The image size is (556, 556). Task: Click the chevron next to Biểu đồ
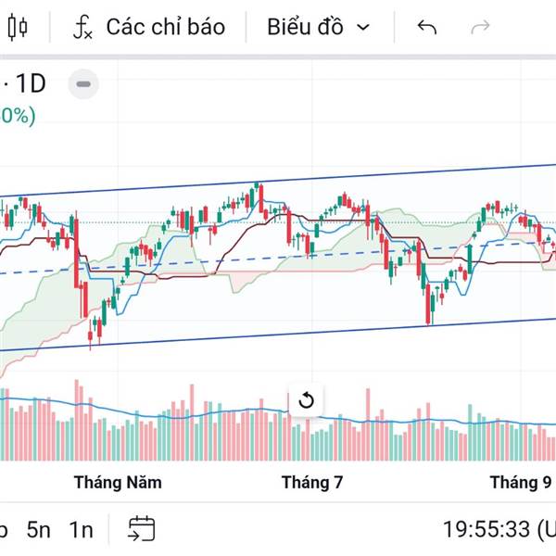coord(362,27)
